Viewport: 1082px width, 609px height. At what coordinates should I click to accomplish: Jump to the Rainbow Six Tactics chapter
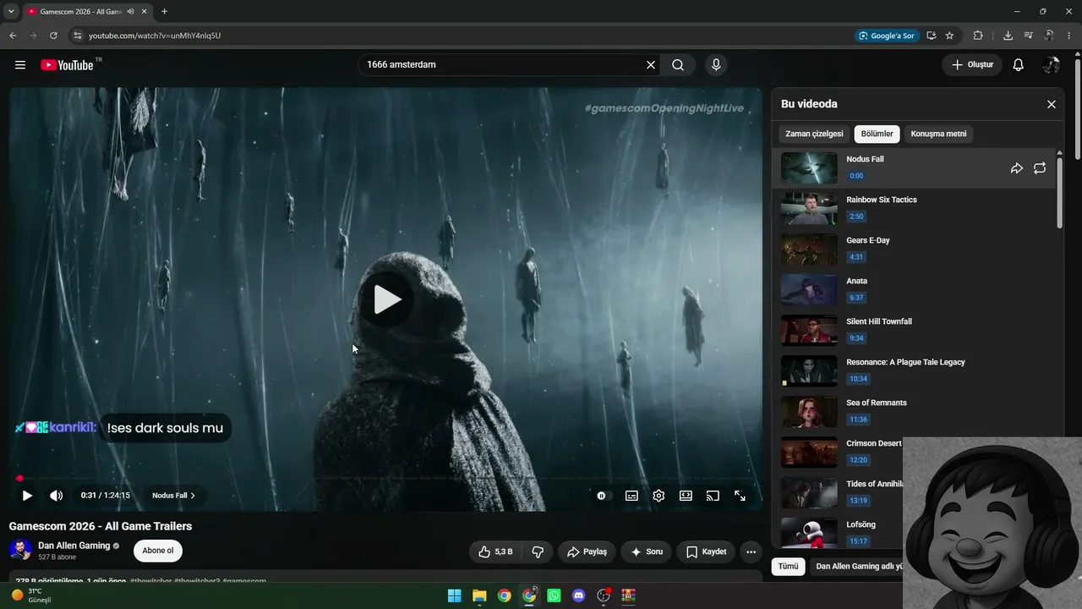pyautogui.click(x=915, y=208)
